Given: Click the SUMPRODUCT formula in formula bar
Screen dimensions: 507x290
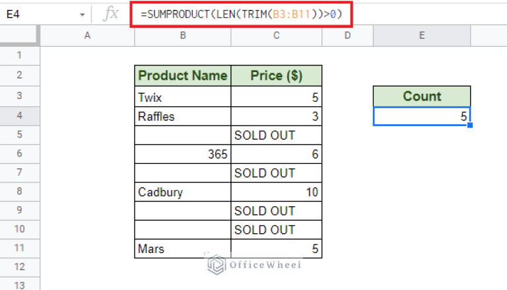Looking at the screenshot, I should click(x=241, y=15).
